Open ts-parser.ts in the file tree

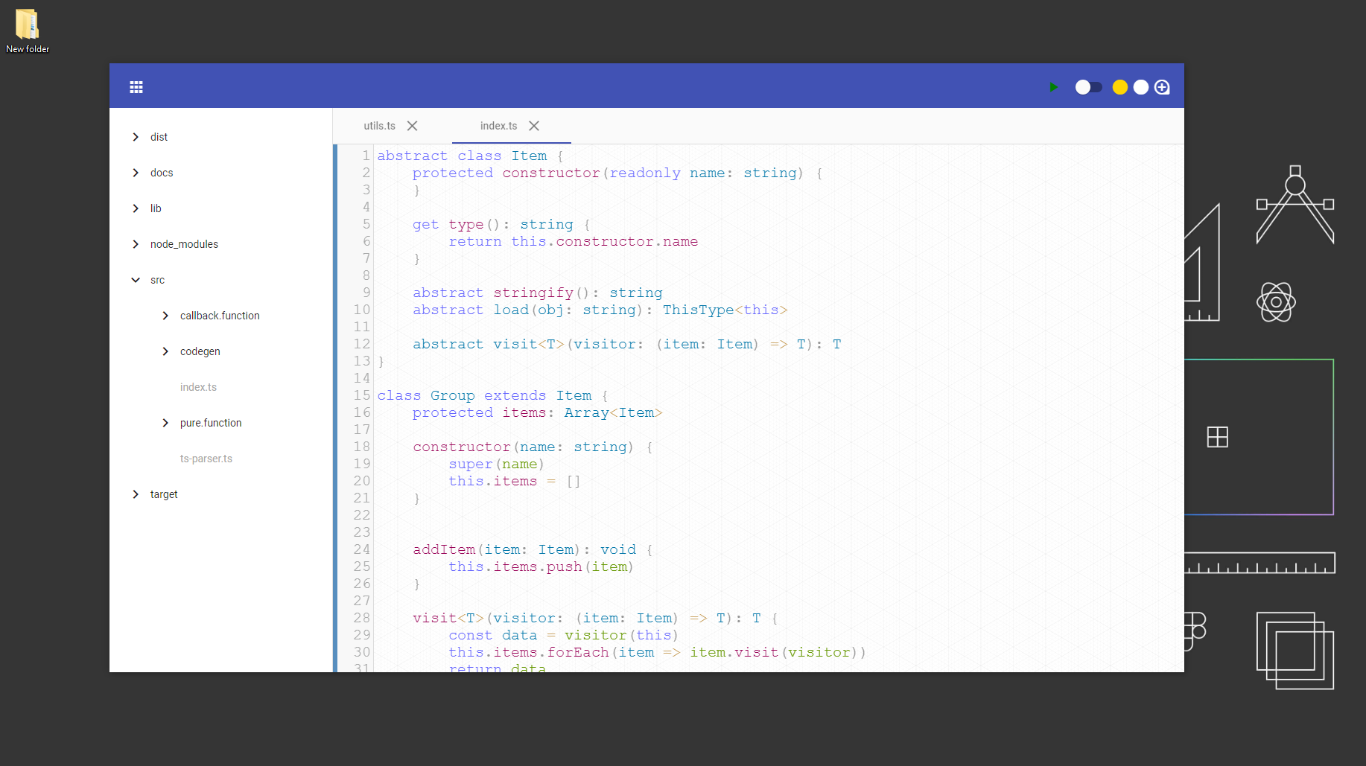point(206,459)
